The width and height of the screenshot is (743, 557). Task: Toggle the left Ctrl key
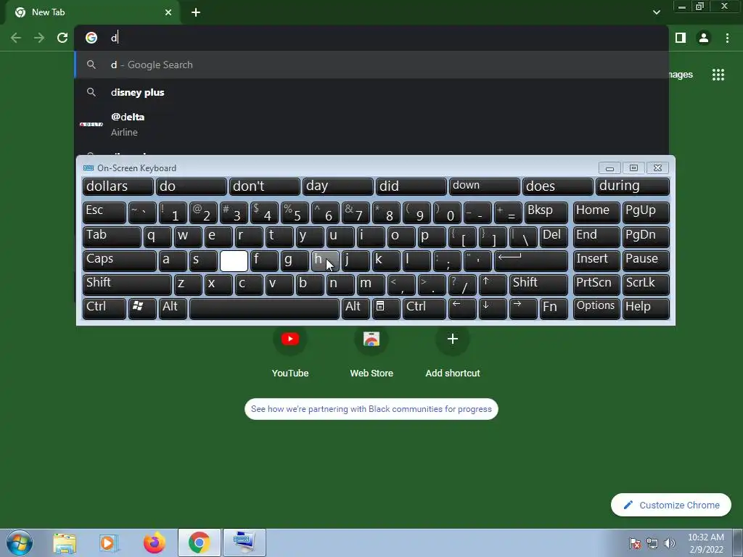pyautogui.click(x=104, y=308)
